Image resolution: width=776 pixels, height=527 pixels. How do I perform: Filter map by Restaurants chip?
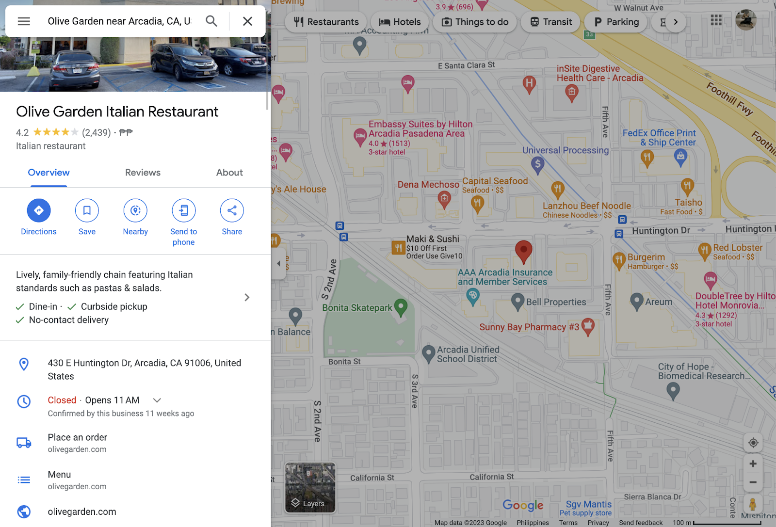click(326, 22)
